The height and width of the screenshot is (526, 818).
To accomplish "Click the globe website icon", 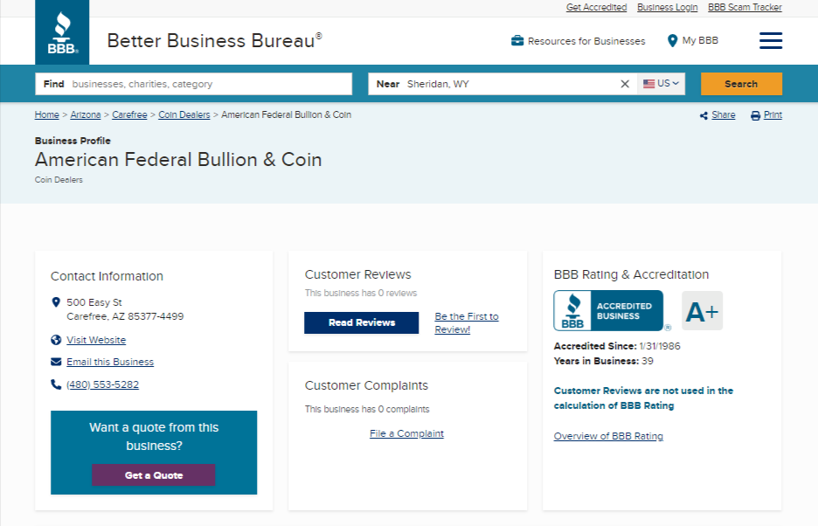I will point(56,340).
